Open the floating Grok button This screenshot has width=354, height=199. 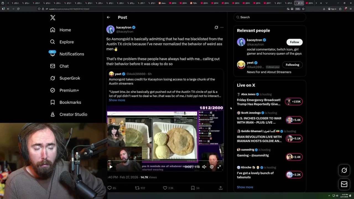coord(344,170)
